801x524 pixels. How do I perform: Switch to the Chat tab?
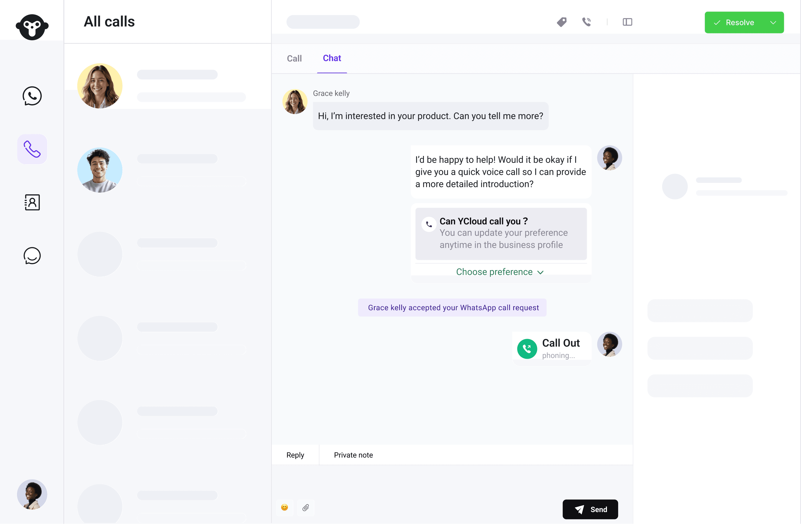[332, 58]
